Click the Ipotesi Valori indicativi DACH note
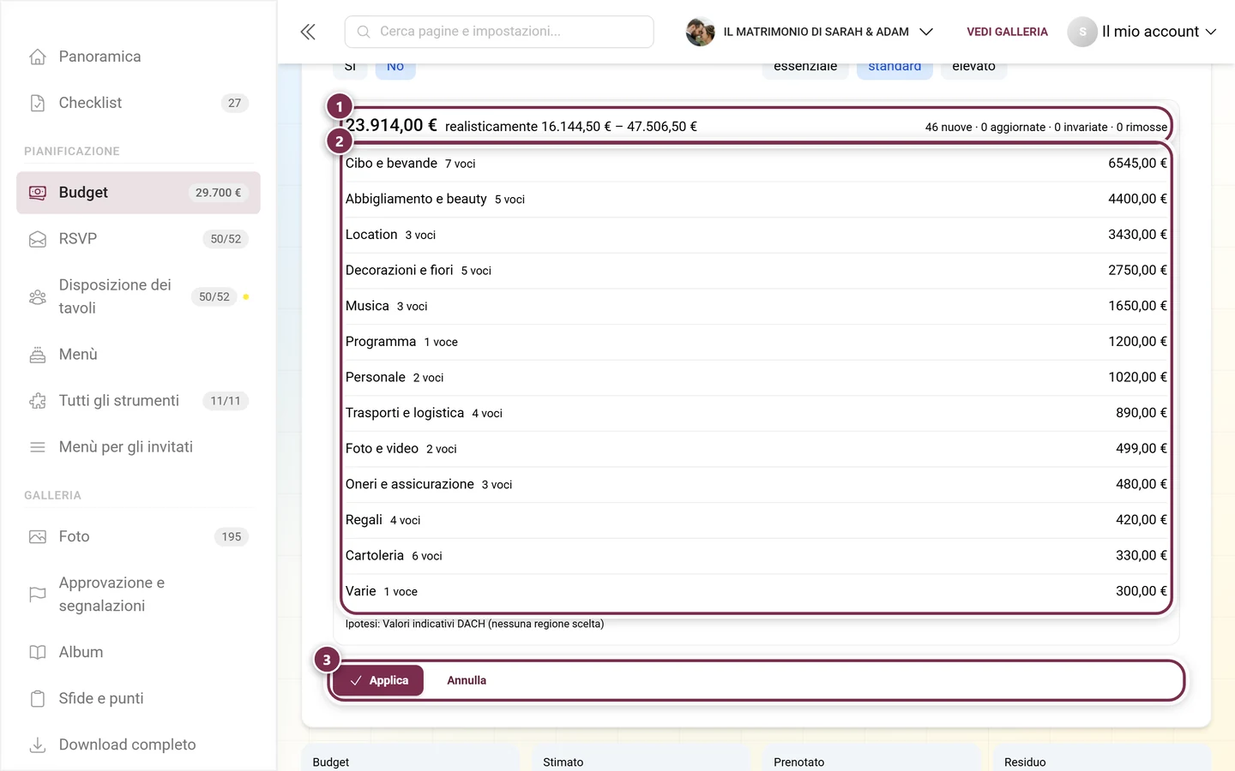The width and height of the screenshot is (1235, 771). pyautogui.click(x=474, y=625)
